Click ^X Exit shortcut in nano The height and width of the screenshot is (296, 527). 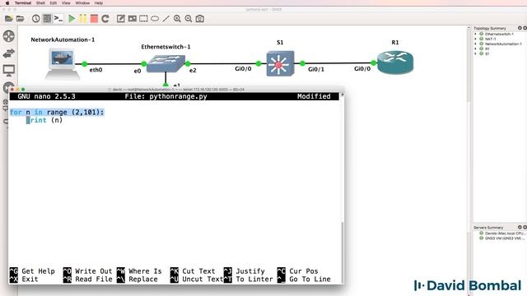click(x=24, y=280)
